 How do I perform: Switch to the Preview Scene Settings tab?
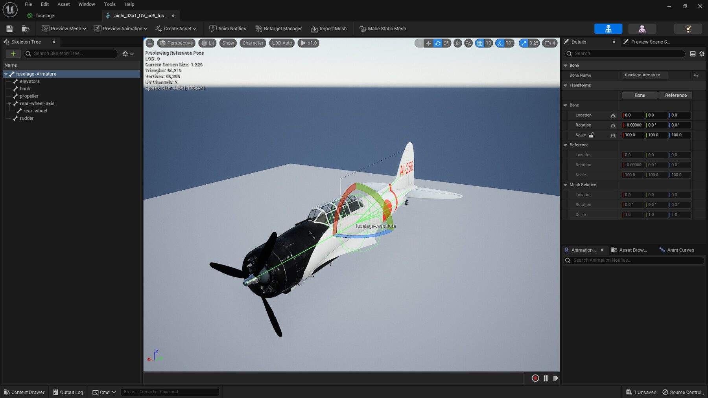point(646,42)
